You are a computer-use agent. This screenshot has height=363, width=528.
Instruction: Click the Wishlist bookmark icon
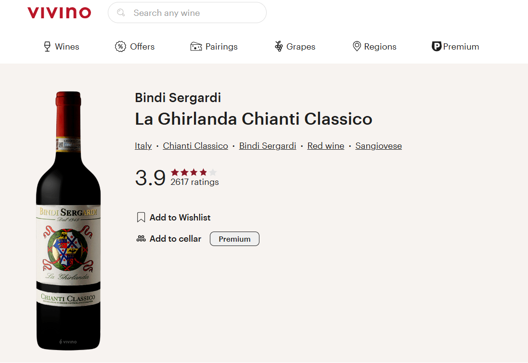tap(141, 218)
